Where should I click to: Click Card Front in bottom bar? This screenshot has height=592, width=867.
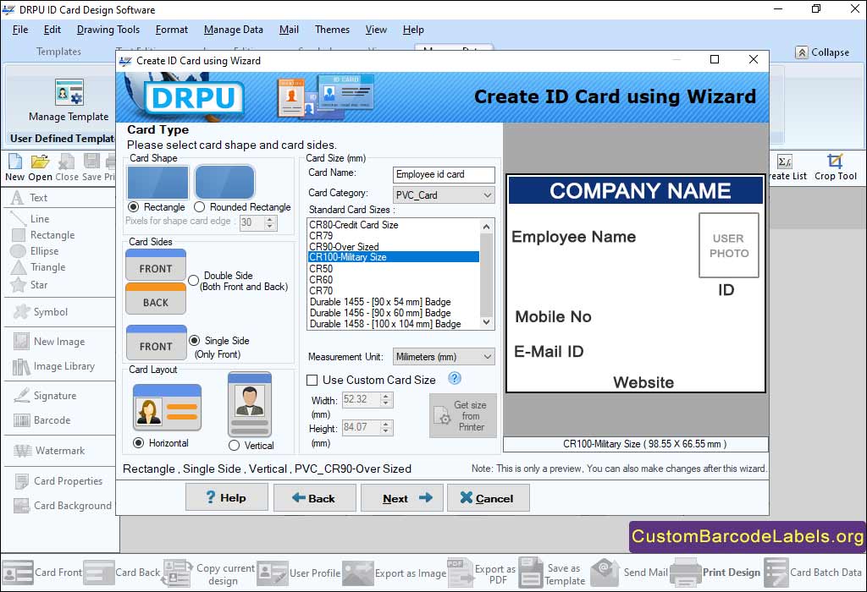[42, 573]
